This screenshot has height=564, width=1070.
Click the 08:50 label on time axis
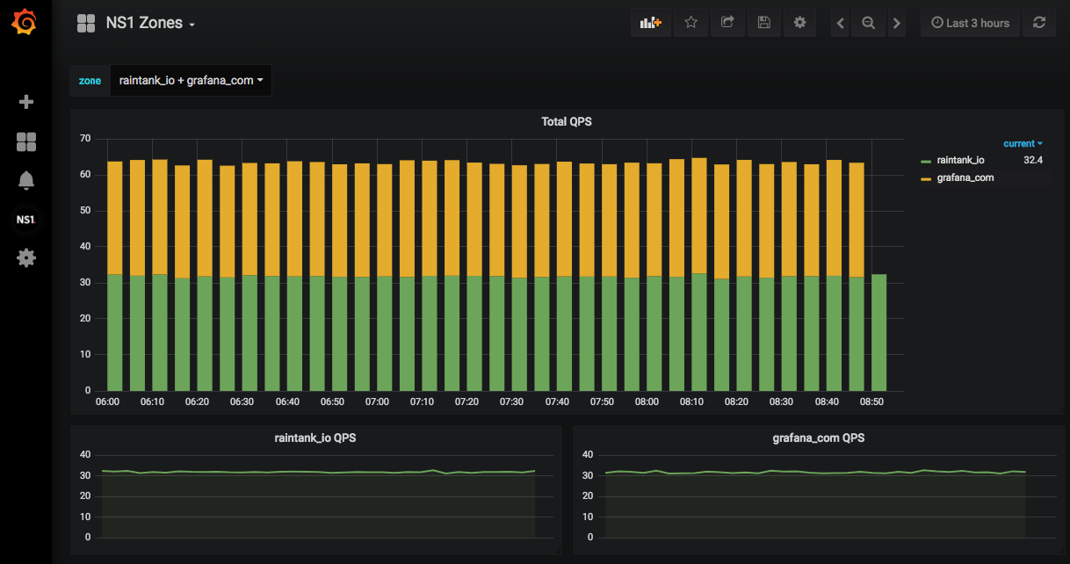pos(871,401)
